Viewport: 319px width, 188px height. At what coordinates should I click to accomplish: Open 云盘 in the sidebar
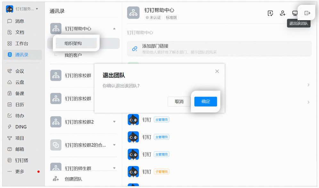click(20, 82)
